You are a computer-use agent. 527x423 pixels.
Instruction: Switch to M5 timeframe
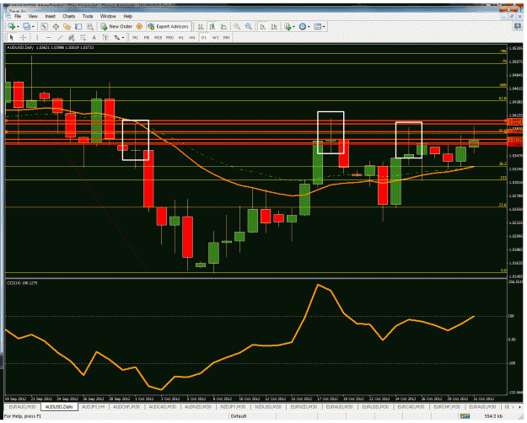(x=147, y=38)
